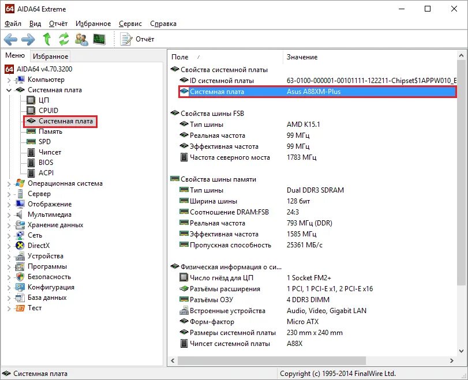Select the ЦП tree item
Image resolution: width=468 pixels, height=380 pixels.
44,100
